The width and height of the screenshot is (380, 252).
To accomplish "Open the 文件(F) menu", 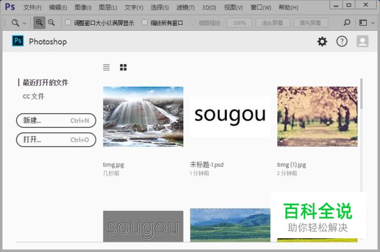I will click(32, 8).
